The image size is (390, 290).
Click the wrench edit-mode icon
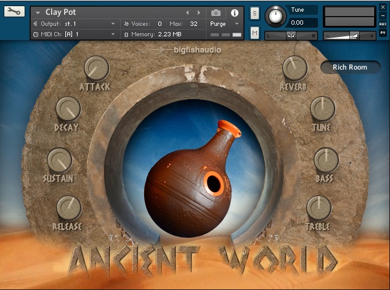click(x=15, y=12)
